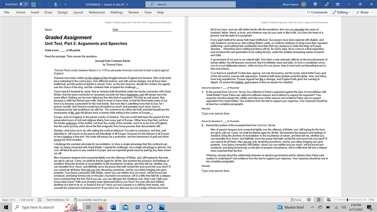Undo the last action

click(41, 4)
